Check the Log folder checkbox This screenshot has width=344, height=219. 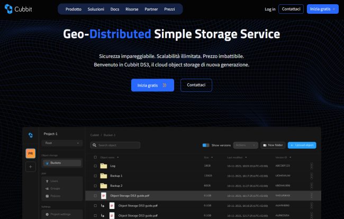[95, 166]
